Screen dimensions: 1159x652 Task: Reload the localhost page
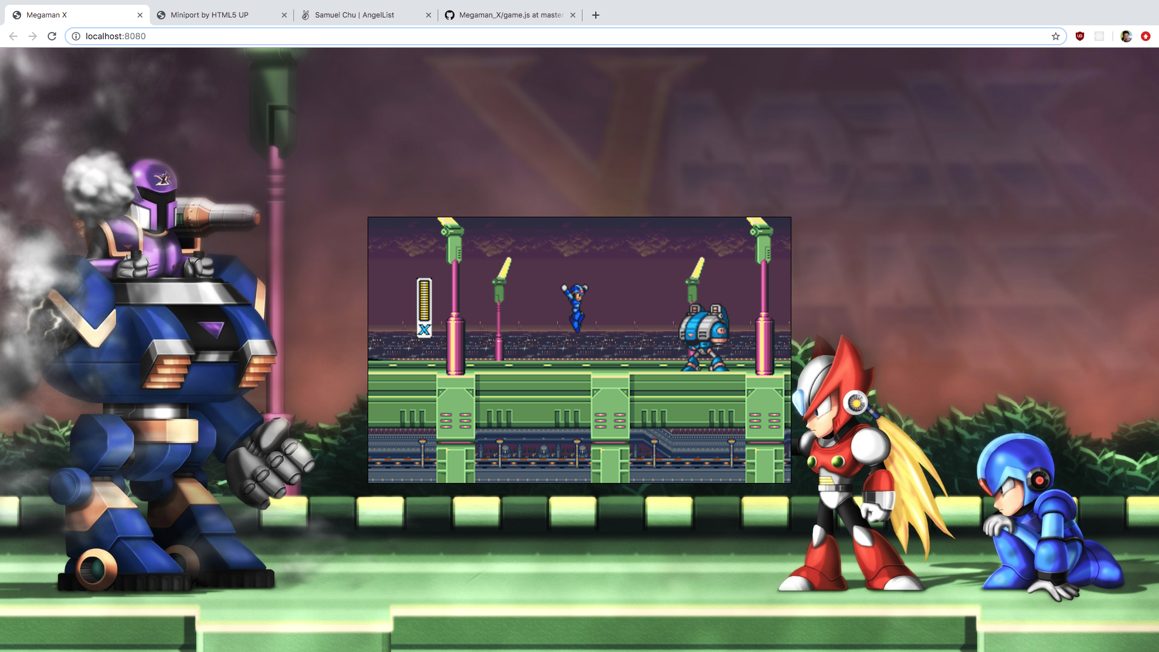52,36
